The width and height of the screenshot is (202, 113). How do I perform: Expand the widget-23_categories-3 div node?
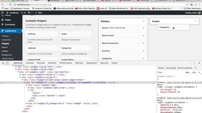(x=27, y=103)
